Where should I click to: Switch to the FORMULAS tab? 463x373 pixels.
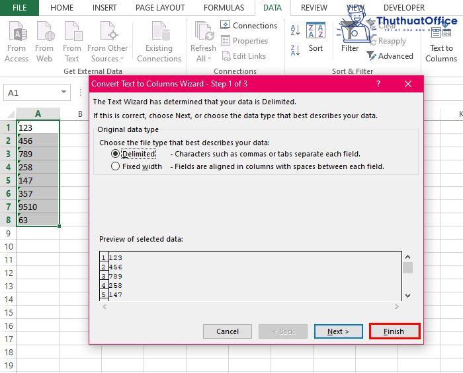tap(224, 8)
